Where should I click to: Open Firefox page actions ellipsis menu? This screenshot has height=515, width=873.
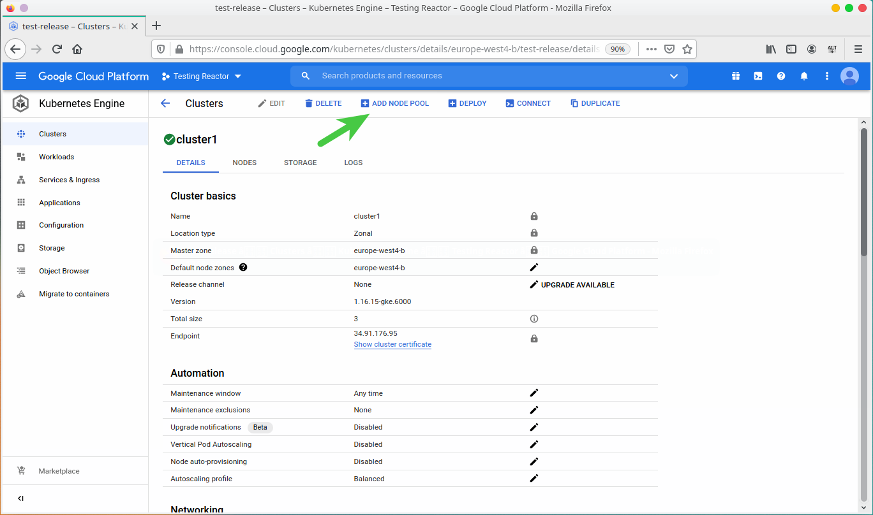pyautogui.click(x=652, y=49)
